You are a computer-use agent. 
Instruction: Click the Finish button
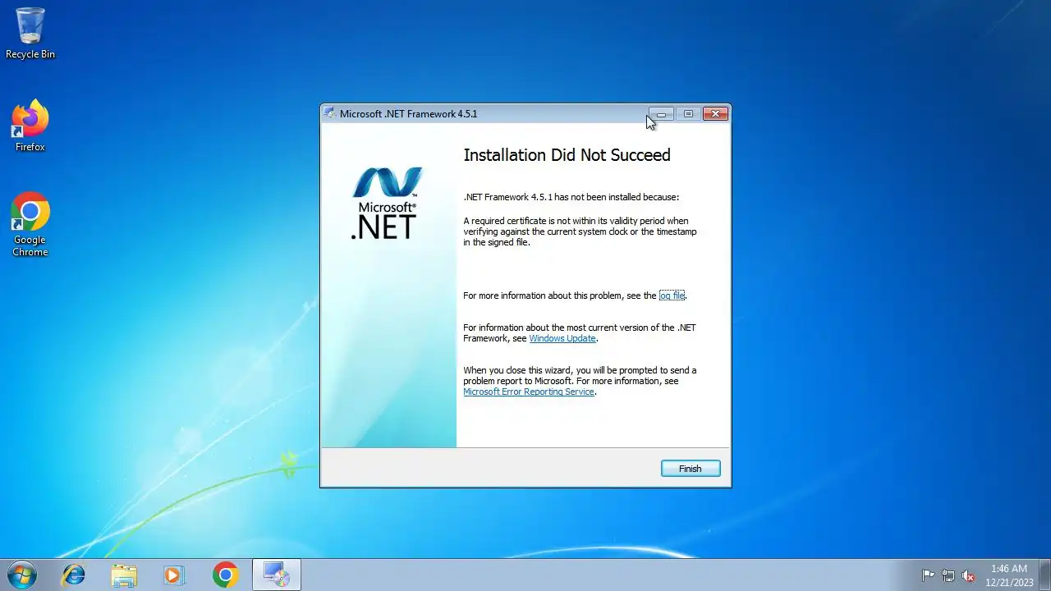coord(691,469)
